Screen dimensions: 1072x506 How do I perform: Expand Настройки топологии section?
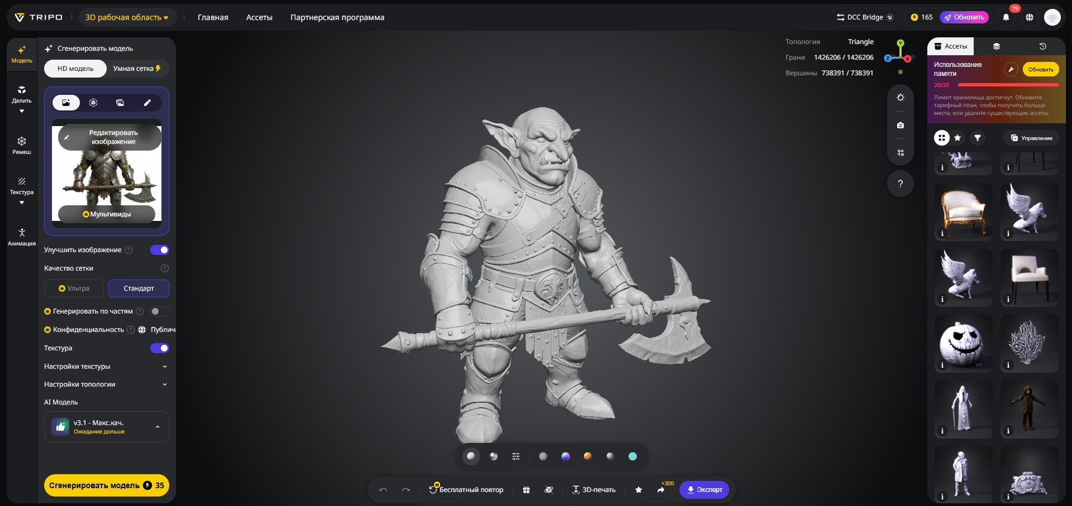click(x=106, y=384)
